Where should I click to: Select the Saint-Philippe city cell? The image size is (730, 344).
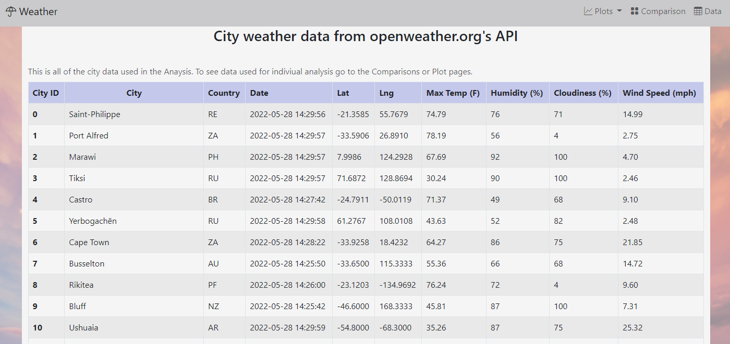[x=134, y=114]
